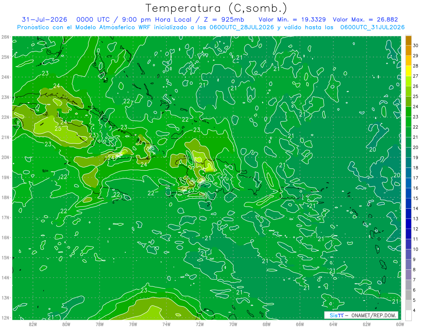The width and height of the screenshot is (425, 329).
Task: Click the "68W" longitude axis label
Action: coord(267,324)
